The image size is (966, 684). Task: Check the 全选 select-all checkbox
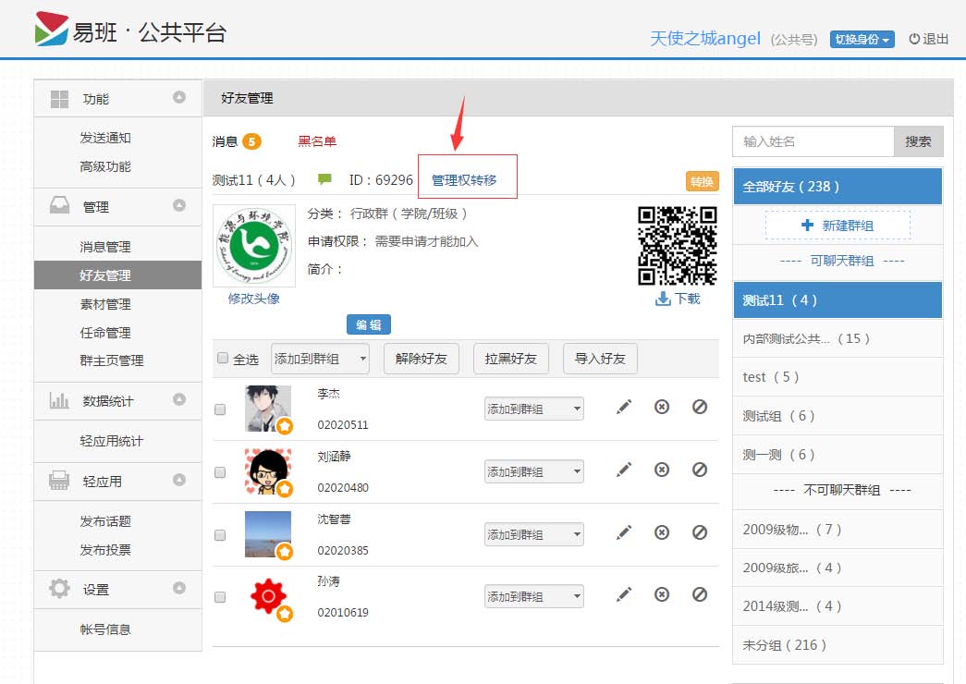point(222,359)
